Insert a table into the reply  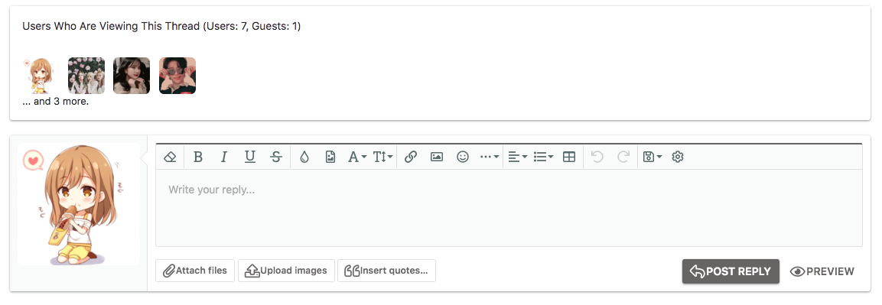point(569,157)
